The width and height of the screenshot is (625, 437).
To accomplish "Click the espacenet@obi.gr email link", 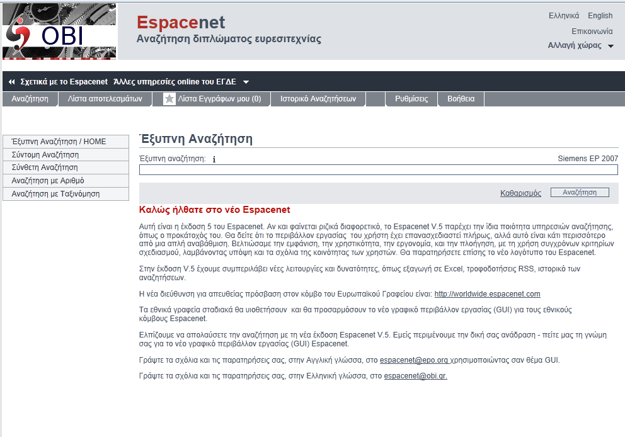I will click(x=415, y=376).
